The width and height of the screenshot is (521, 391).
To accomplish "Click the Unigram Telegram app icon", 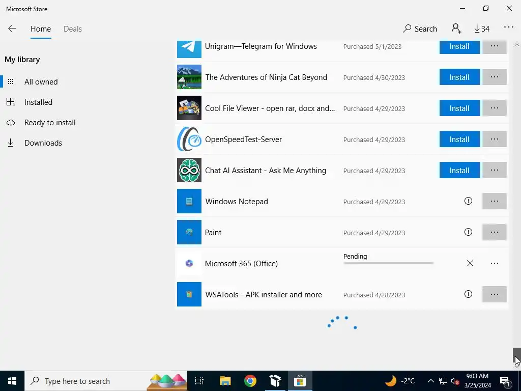I will click(x=189, y=49).
